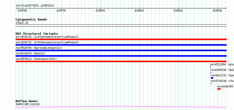
Task: Click the 63981k ruler position
Action: 139,11
